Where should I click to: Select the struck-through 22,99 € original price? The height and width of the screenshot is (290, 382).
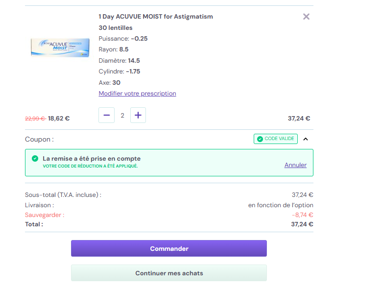[x=35, y=119]
